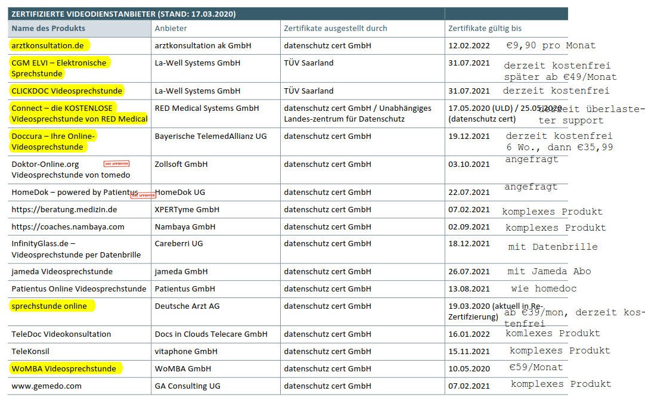Image resolution: width=645 pixels, height=397 pixels.
Task: Click the NOT APPROVED stamp beside Doktor-Online.org
Action: pos(116,164)
